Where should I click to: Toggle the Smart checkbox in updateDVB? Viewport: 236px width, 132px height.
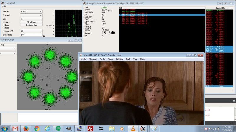coord(4,22)
